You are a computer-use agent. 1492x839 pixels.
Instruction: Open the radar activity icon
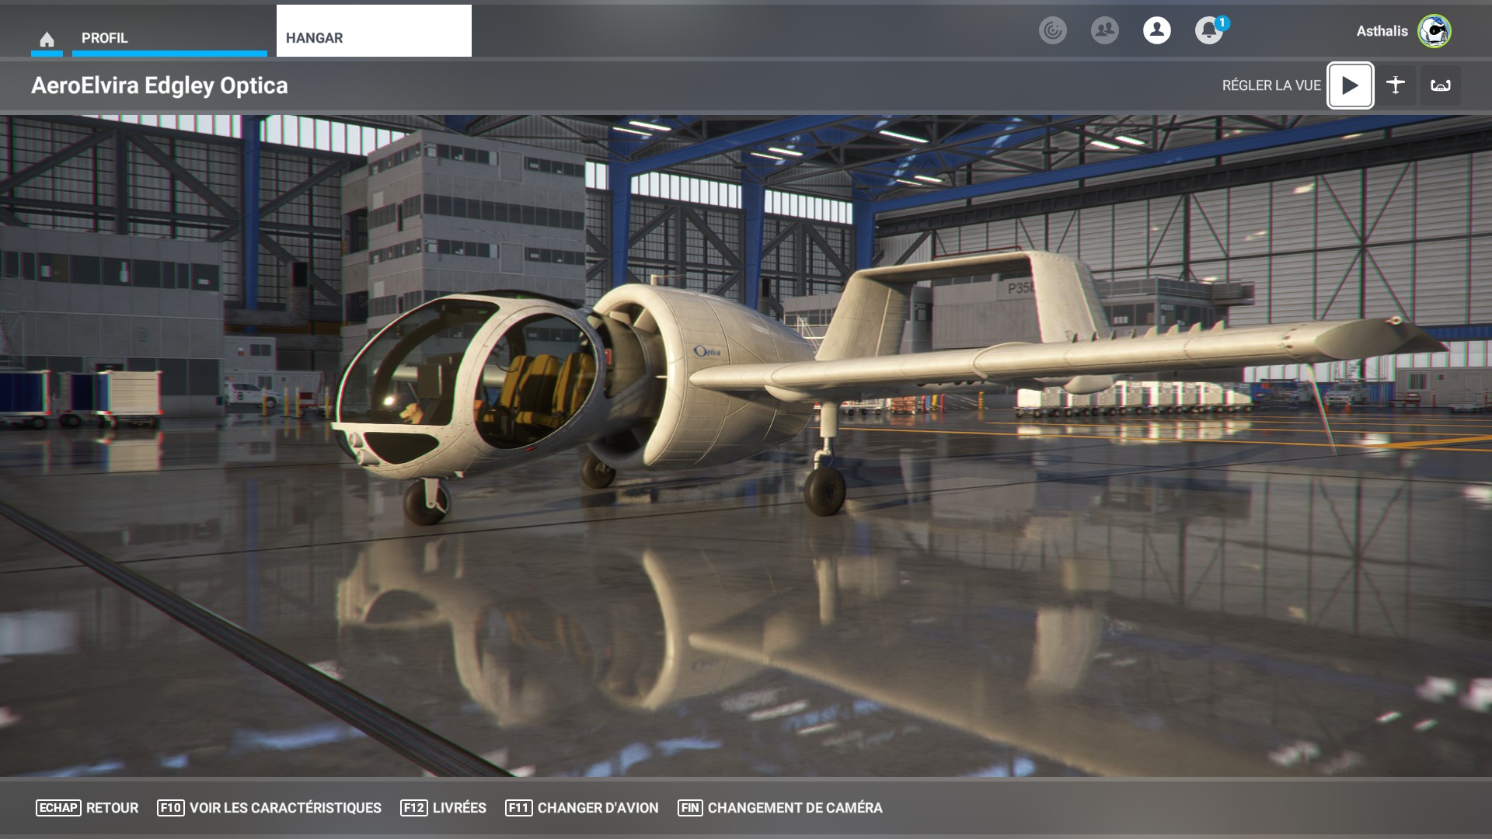point(1052,30)
